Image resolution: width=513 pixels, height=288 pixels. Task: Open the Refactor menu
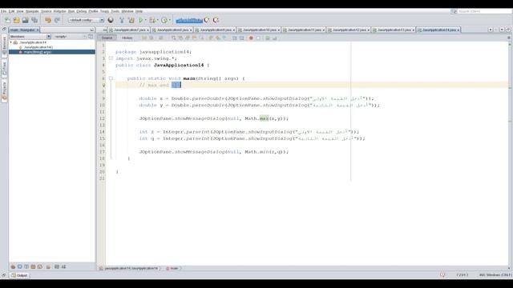tap(59, 11)
